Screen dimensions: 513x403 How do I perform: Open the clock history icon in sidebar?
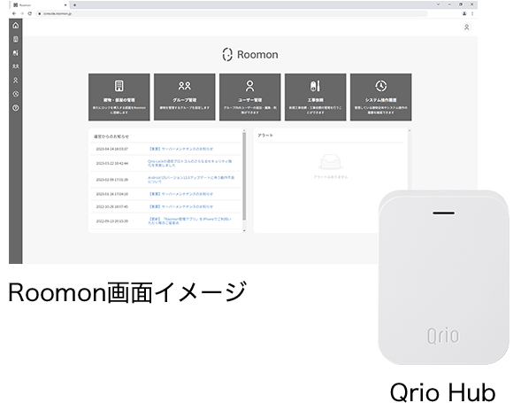[16, 94]
